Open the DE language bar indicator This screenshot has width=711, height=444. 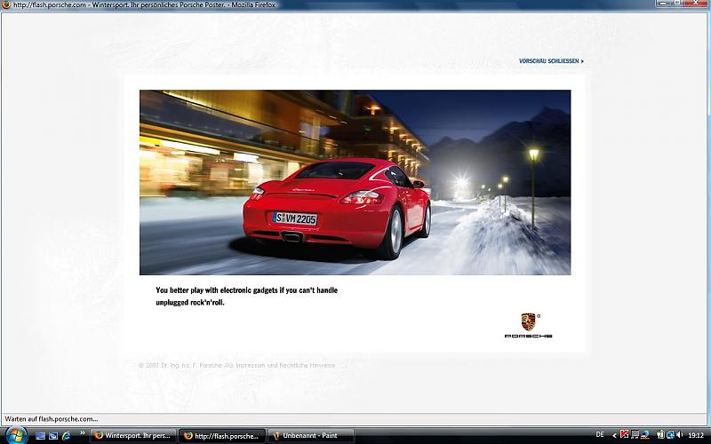pos(600,434)
